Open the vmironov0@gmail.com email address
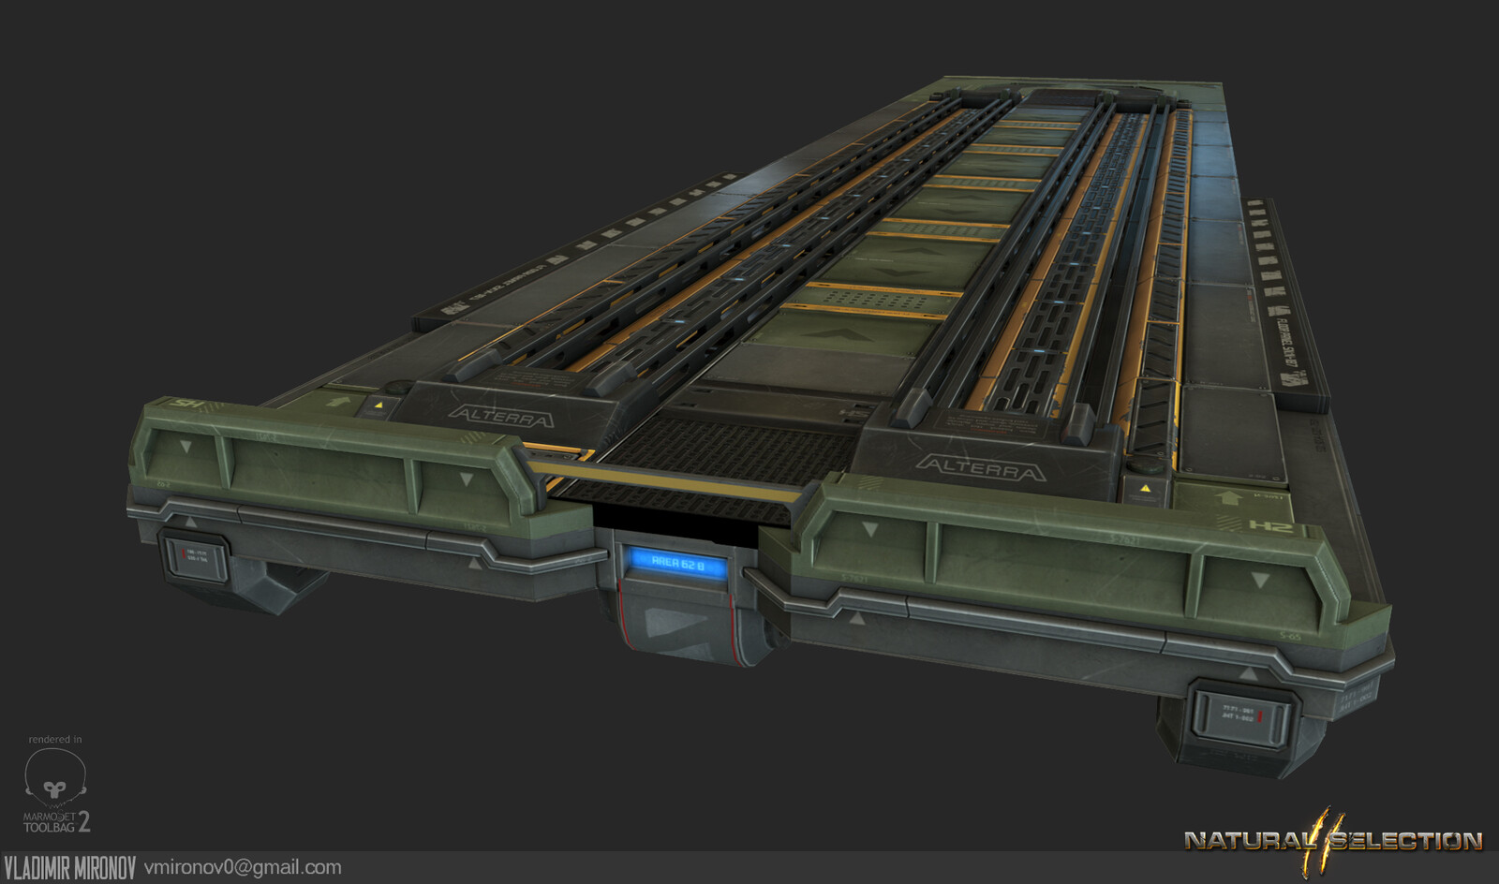This screenshot has width=1499, height=884. coord(243,867)
